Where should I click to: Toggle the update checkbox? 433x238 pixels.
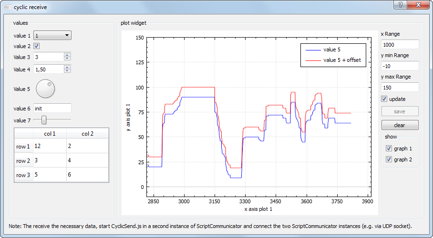point(384,99)
